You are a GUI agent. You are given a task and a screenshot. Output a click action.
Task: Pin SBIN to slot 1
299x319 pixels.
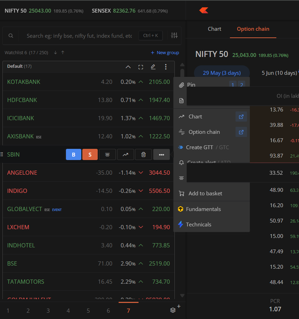(x=233, y=85)
